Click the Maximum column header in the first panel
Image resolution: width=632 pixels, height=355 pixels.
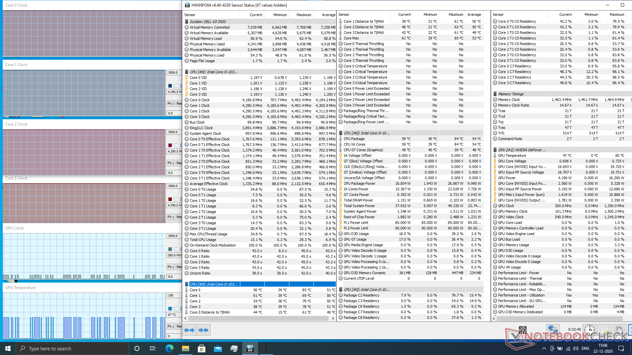303,15
